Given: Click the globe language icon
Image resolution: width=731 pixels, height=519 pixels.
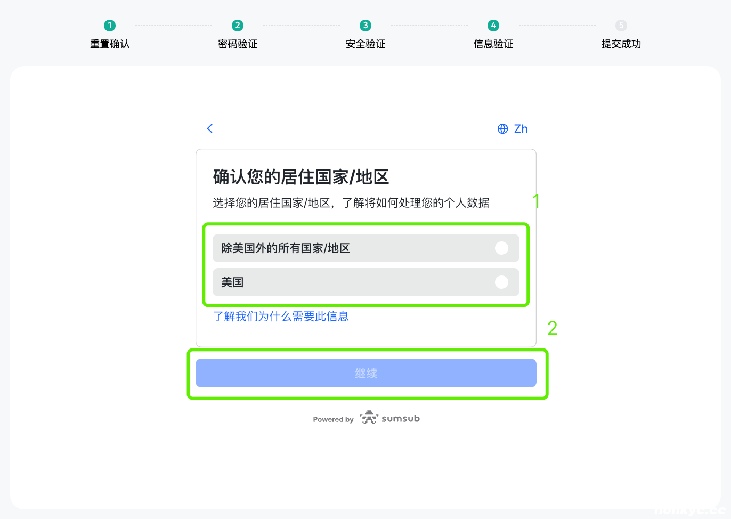Looking at the screenshot, I should pos(501,128).
